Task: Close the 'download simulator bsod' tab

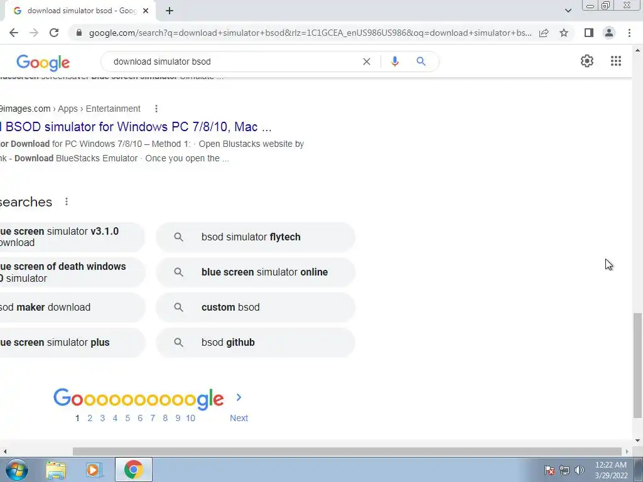Action: pos(146,11)
